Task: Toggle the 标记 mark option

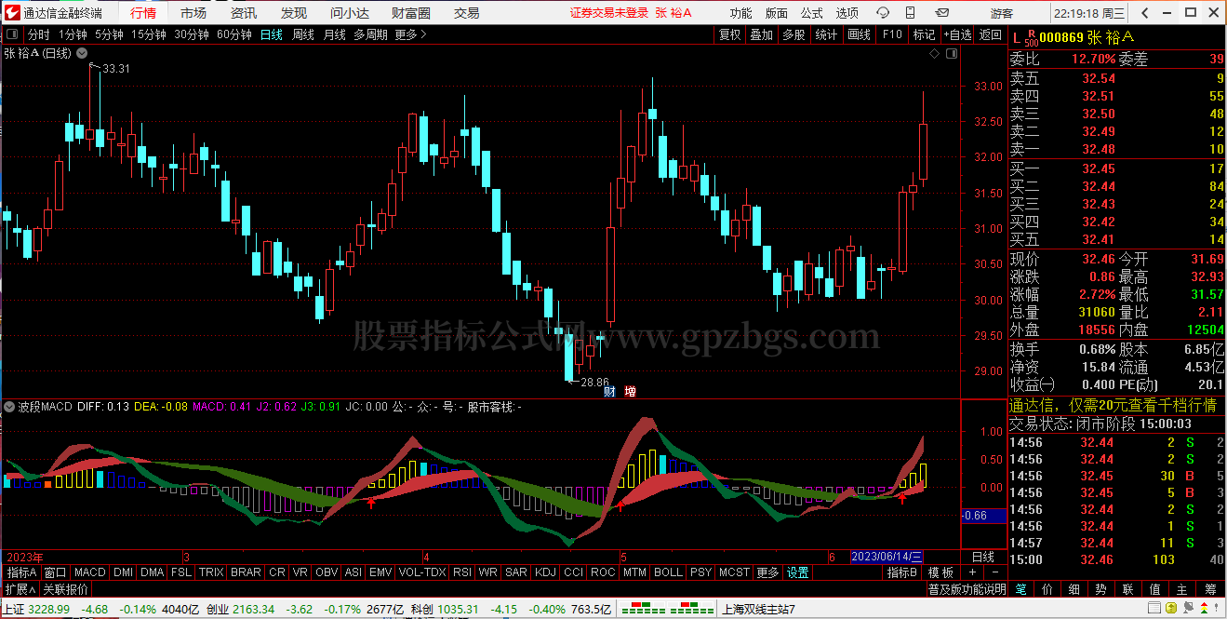Action: point(924,34)
